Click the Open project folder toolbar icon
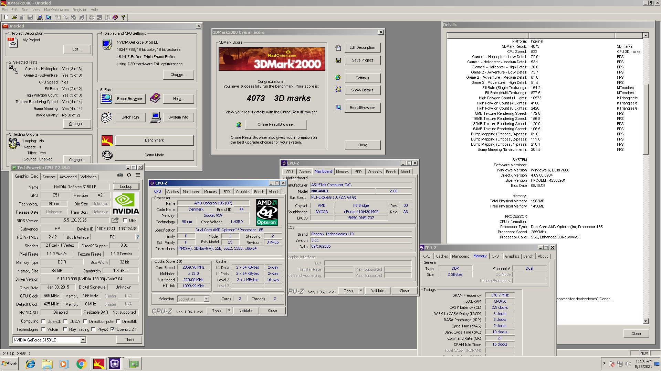Image resolution: width=661 pixels, height=371 pixels. (14, 17)
